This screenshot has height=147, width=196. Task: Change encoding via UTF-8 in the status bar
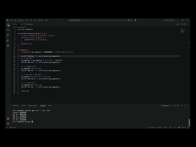coord(165,127)
